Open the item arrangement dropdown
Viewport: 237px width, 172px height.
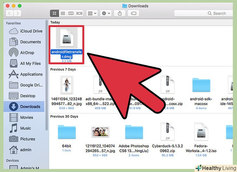pos(92,13)
